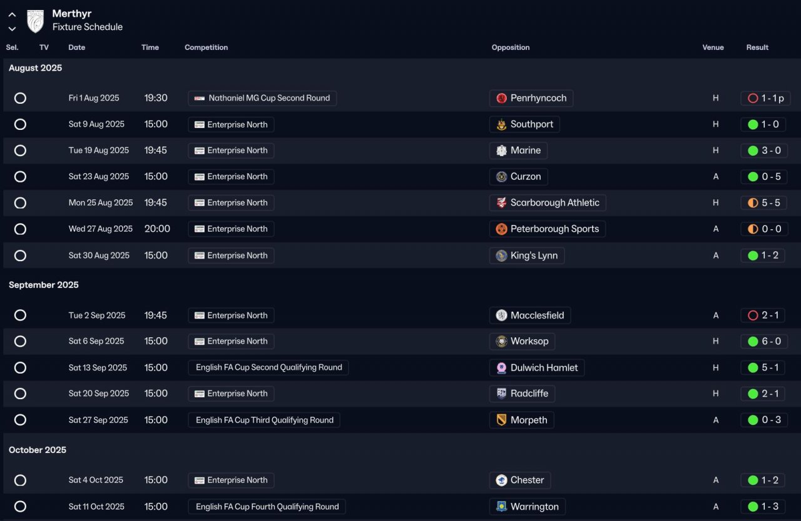
Task: Select the Macclesfield fixture radio button
Action: tap(20, 315)
